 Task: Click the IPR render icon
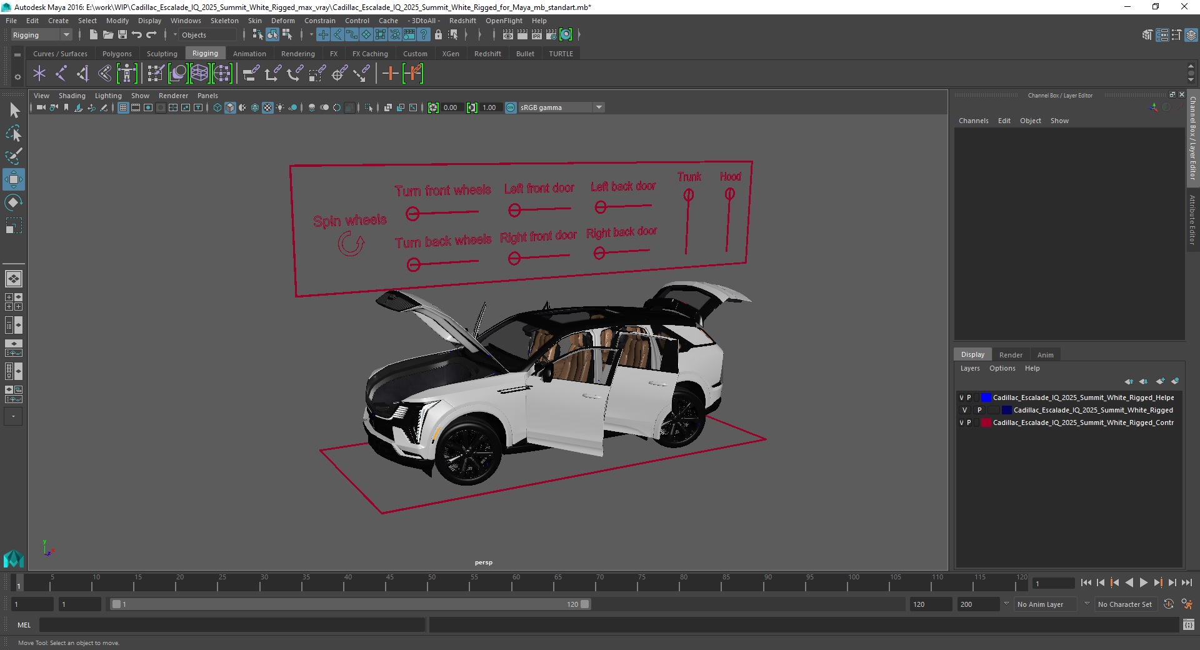pyautogui.click(x=537, y=35)
